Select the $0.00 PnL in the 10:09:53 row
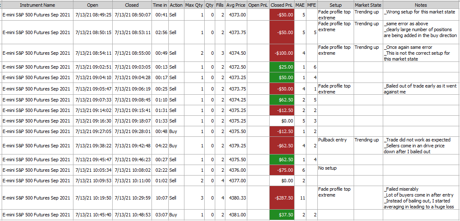This screenshot has width=460, height=221. [281, 181]
